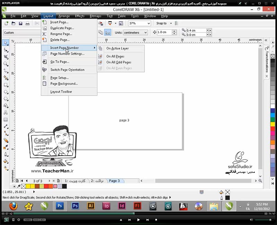The height and width of the screenshot is (225, 277).
Task: Open the Arrange menu
Action: point(64,16)
